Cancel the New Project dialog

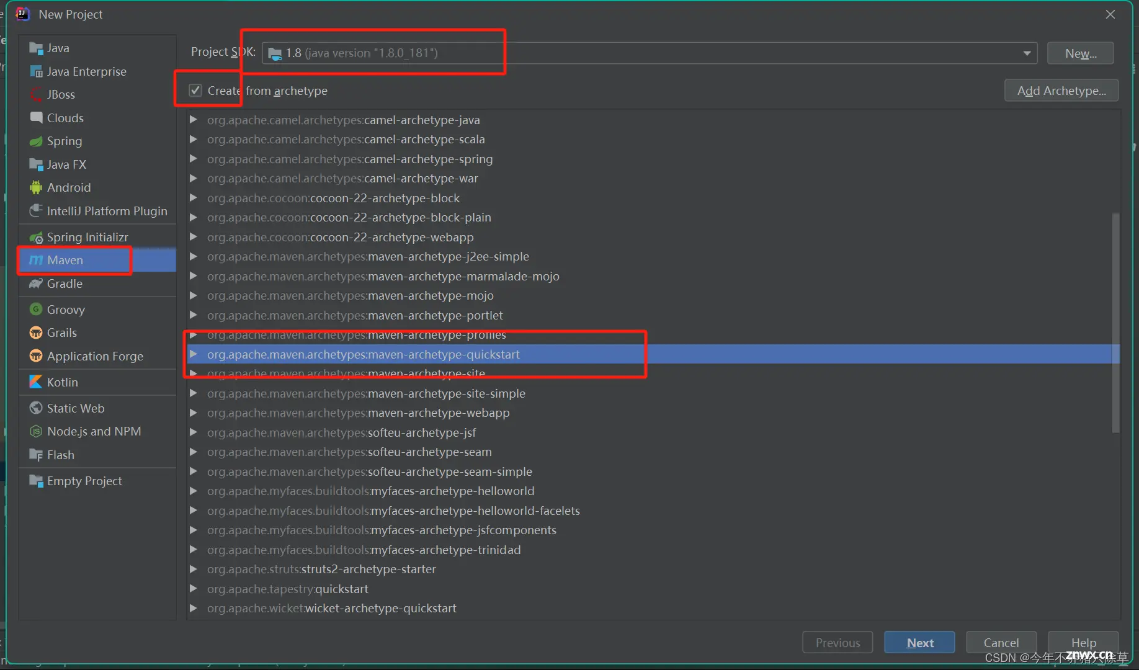[x=1001, y=643]
